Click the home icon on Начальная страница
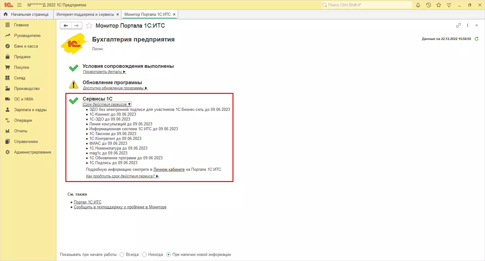Viewport: 485px width, 261px height. [5, 14]
